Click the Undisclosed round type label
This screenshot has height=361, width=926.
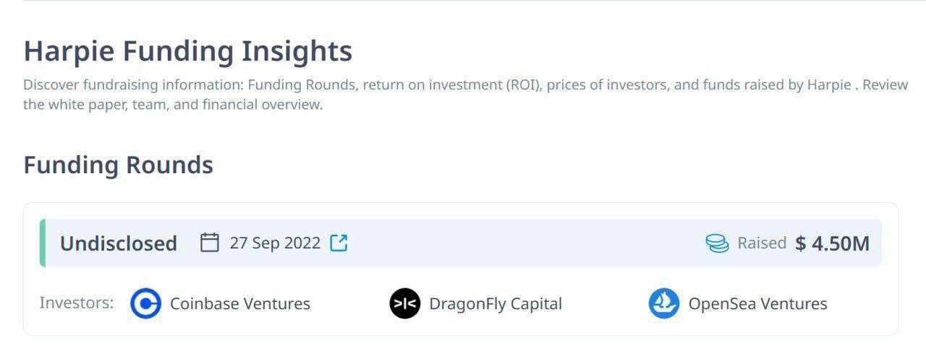[x=119, y=243]
